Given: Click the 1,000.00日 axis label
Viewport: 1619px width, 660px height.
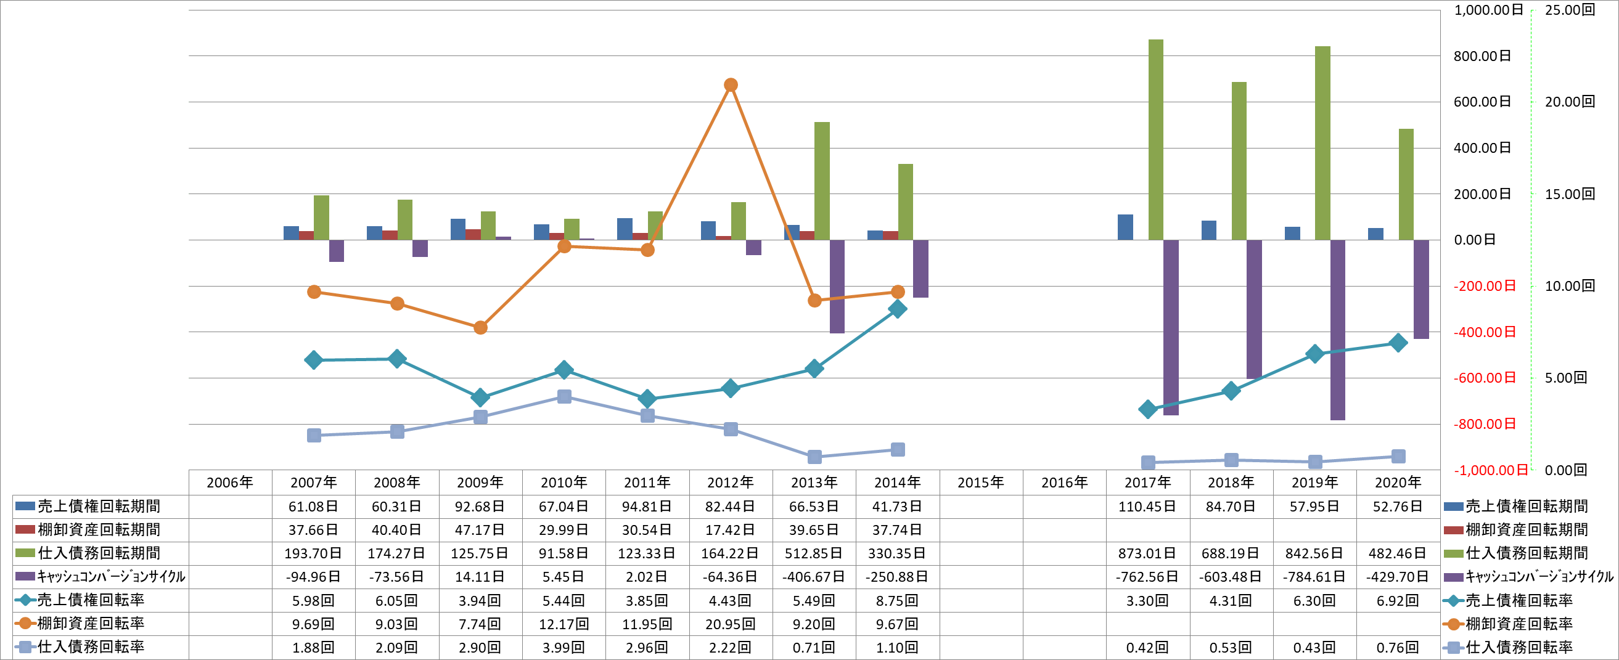Looking at the screenshot, I should pos(1488,10).
